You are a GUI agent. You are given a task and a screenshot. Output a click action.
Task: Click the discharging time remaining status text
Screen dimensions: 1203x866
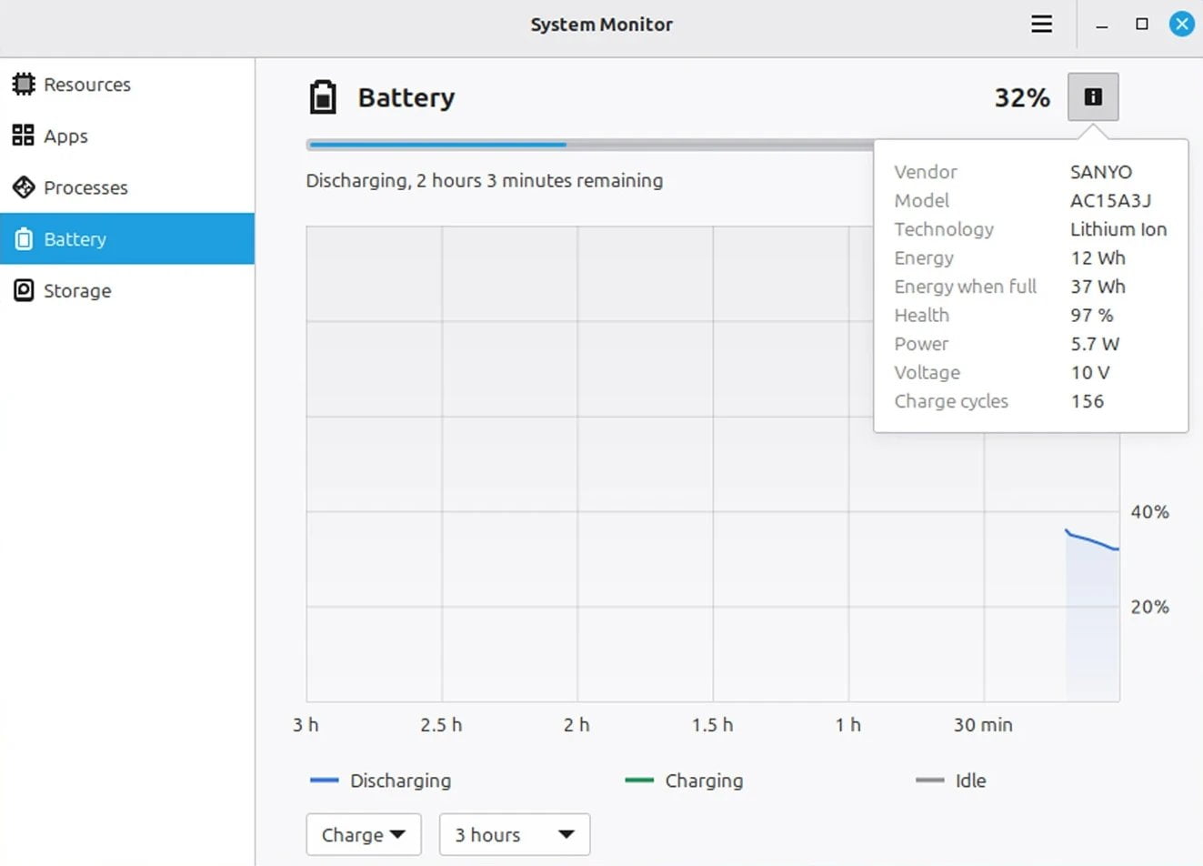click(485, 180)
